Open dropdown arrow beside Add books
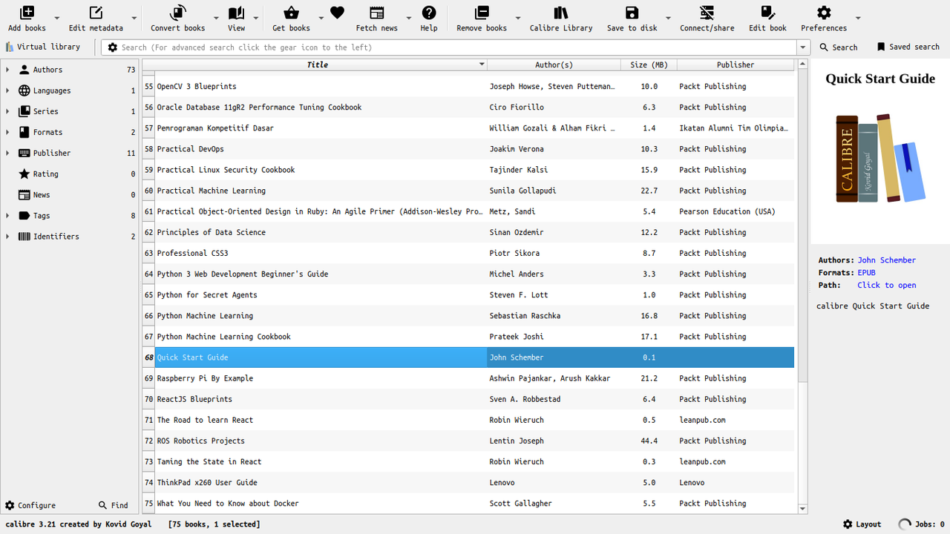 56,19
